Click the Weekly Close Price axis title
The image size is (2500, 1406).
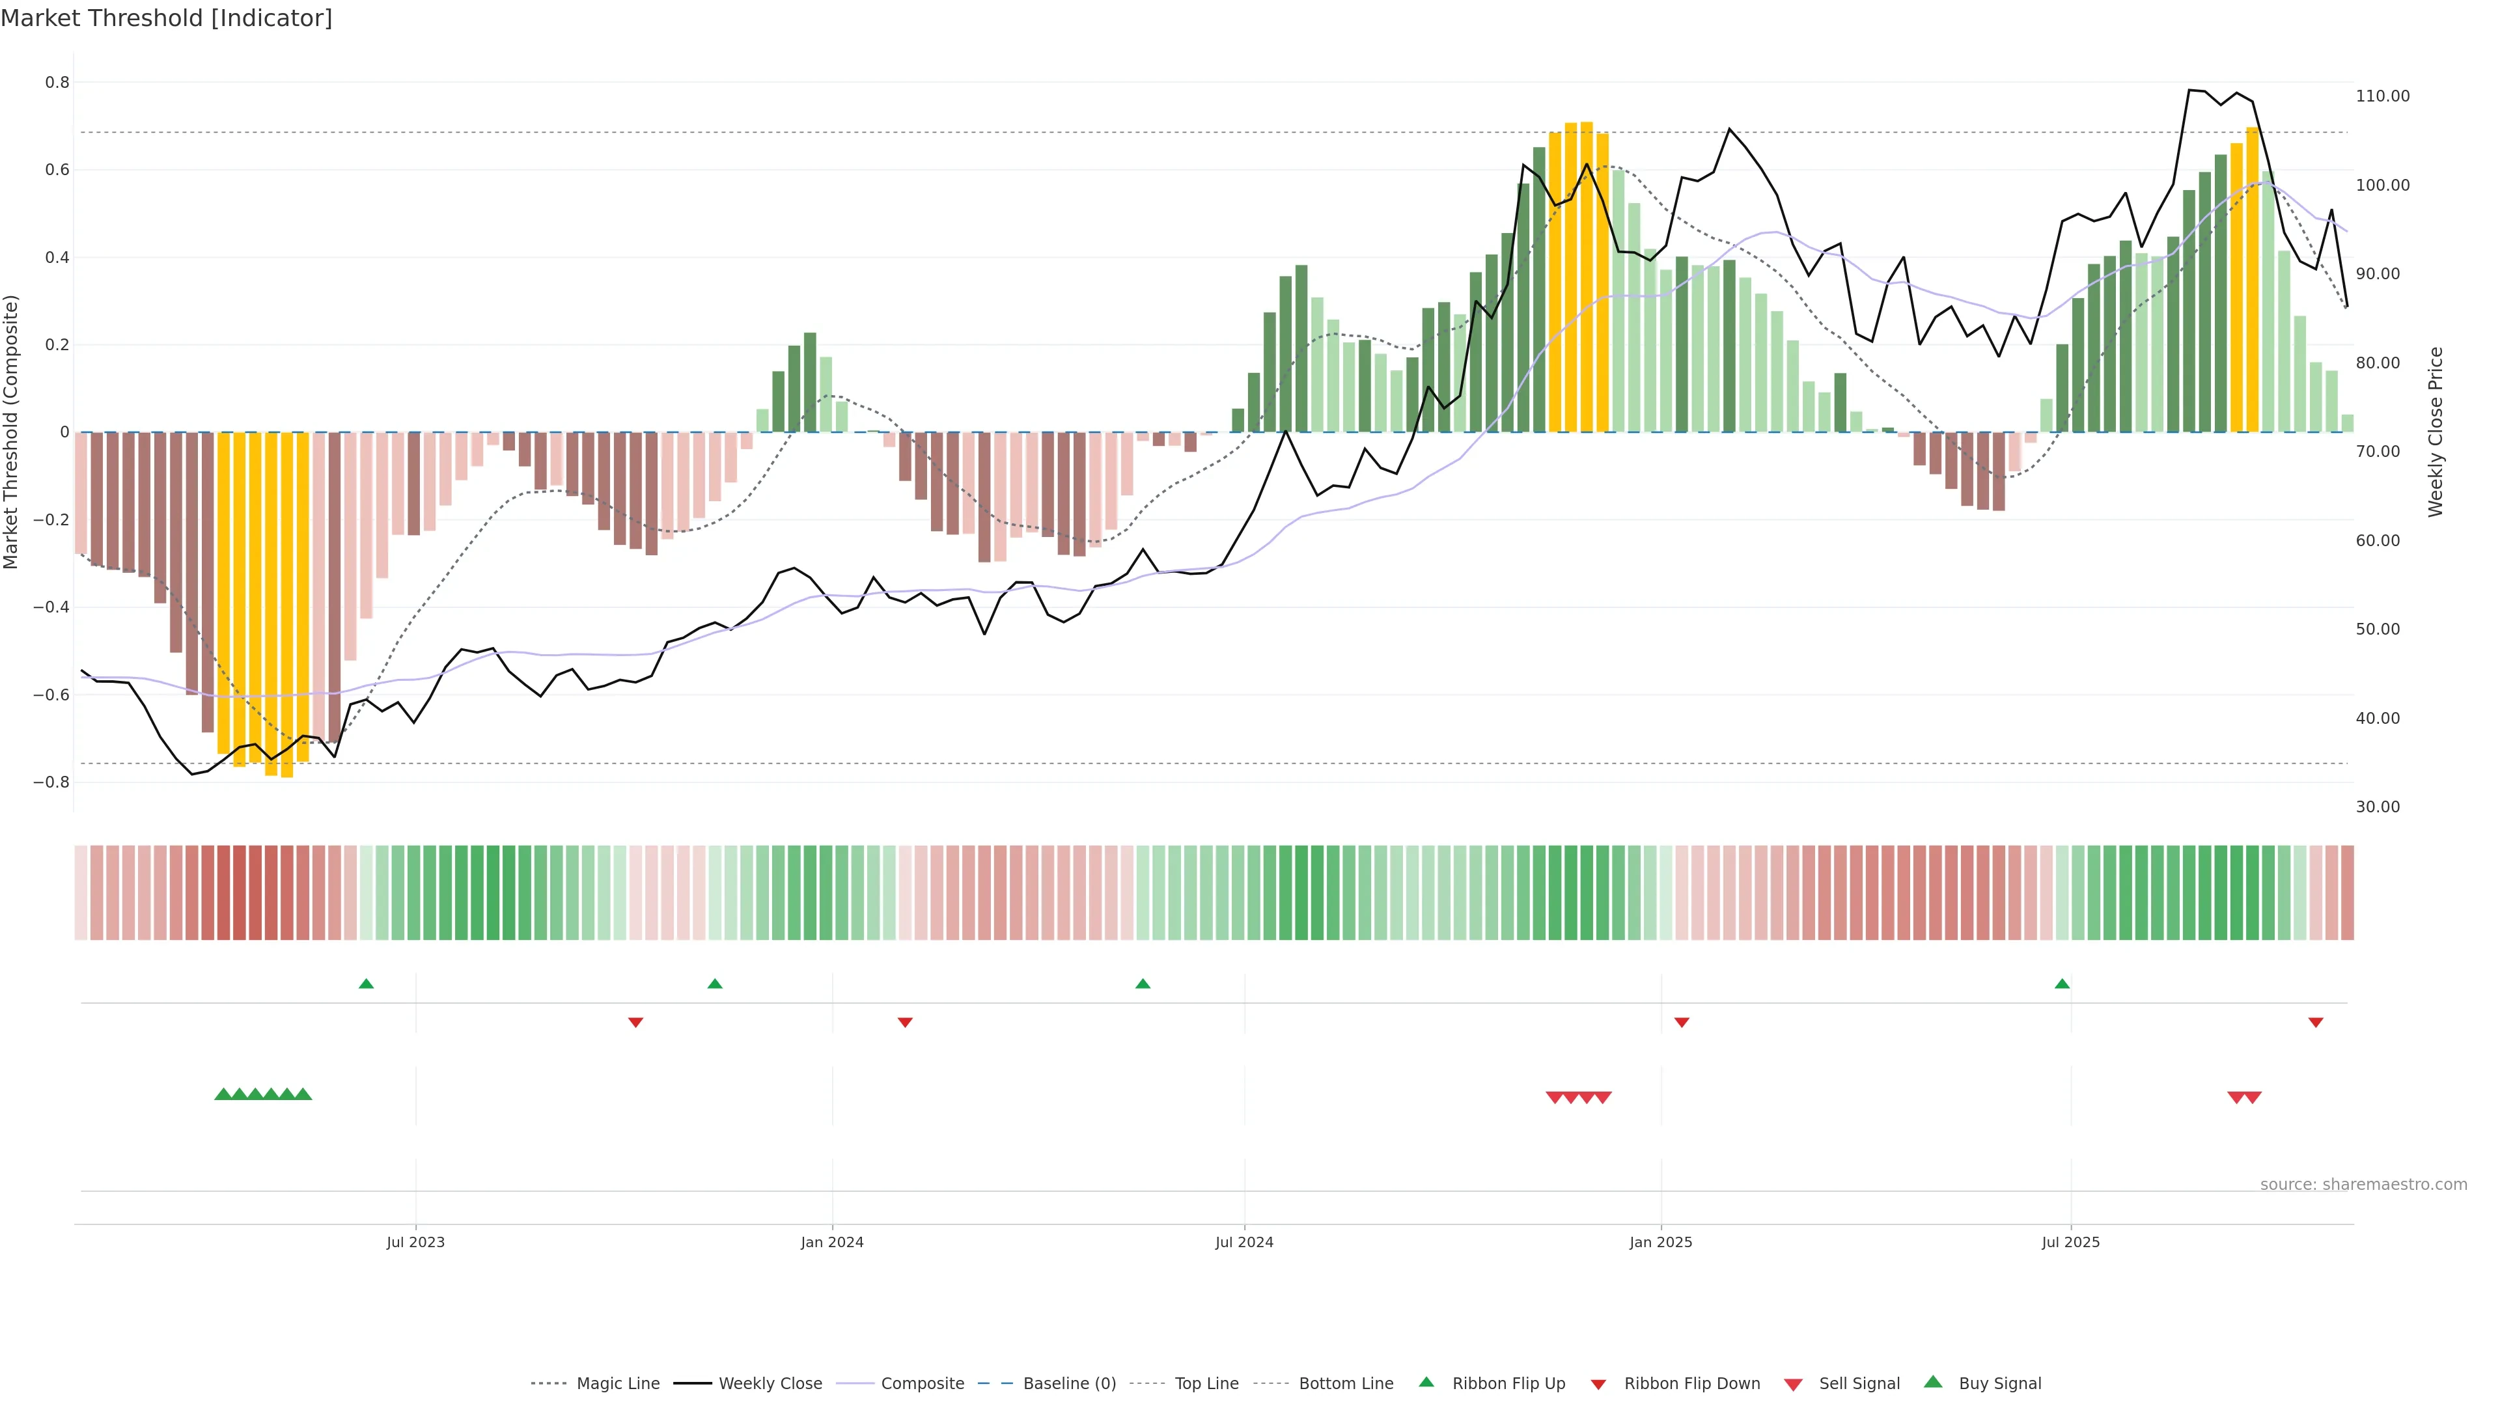point(2435,432)
